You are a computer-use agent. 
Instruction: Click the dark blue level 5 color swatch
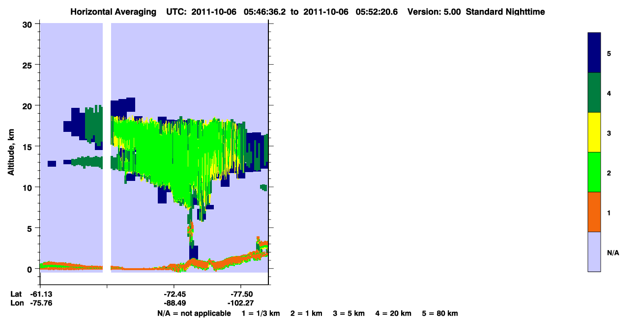(x=594, y=53)
